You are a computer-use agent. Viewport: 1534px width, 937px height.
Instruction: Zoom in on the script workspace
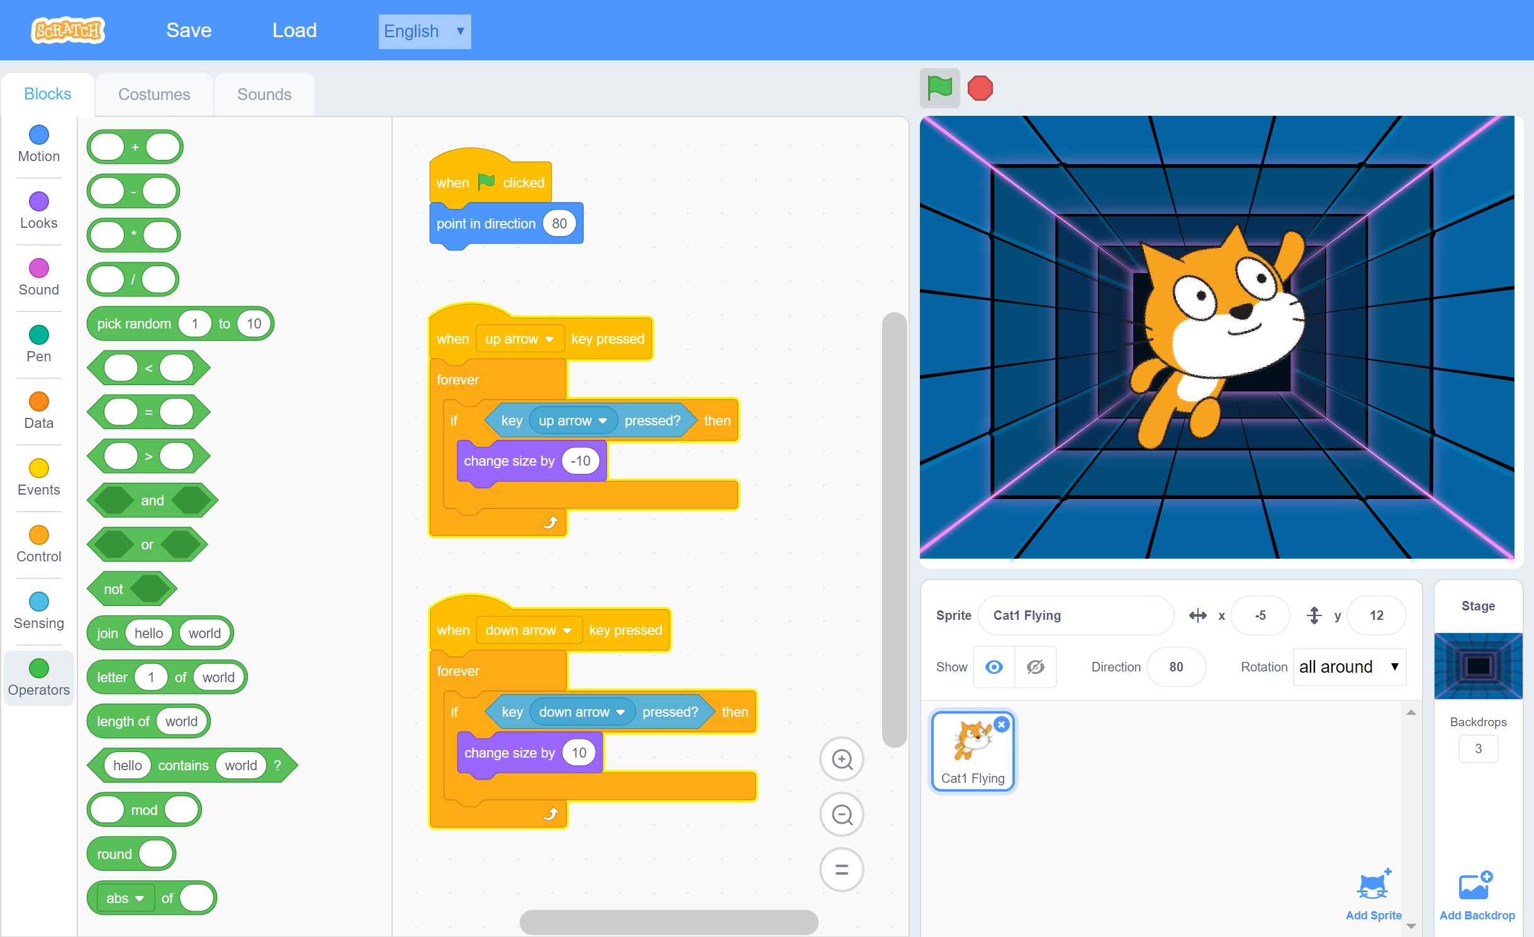[841, 760]
